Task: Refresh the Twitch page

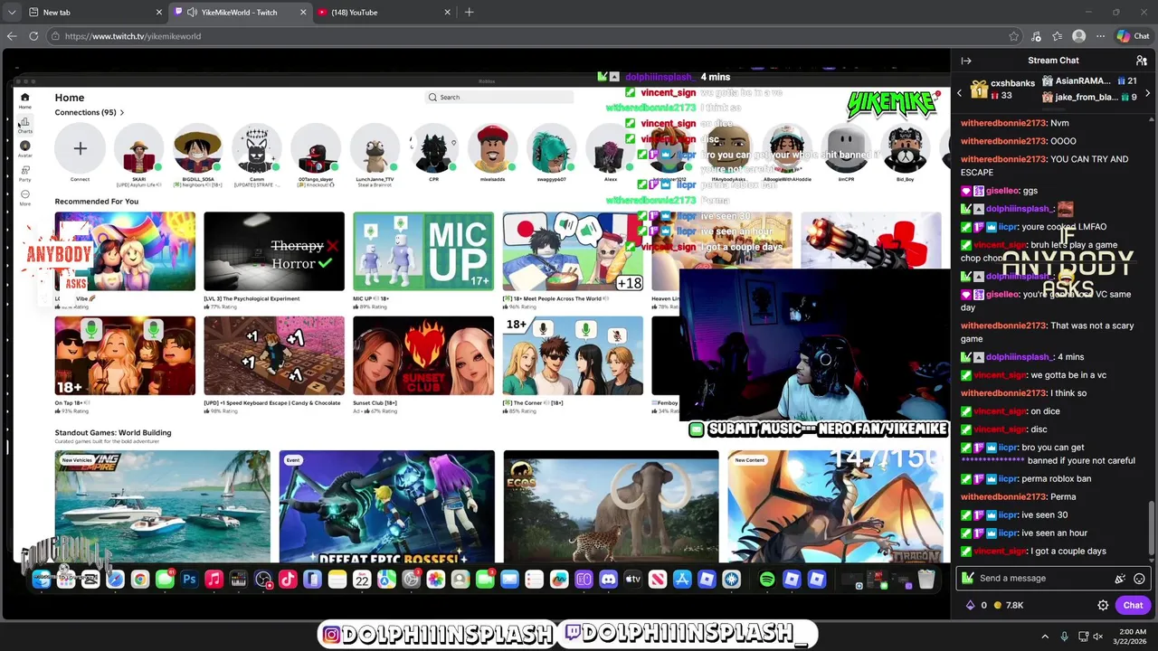Action: [x=33, y=36]
